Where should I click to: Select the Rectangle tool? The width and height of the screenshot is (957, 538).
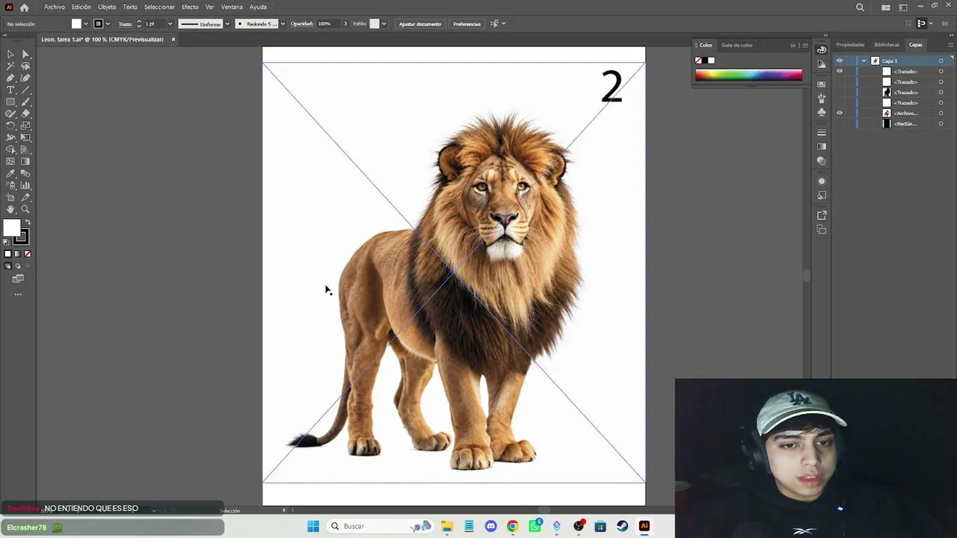click(10, 102)
